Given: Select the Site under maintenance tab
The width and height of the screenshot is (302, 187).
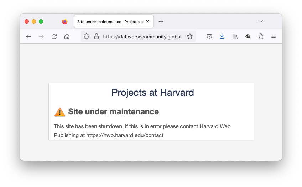Looking at the screenshot, I should [110, 21].
